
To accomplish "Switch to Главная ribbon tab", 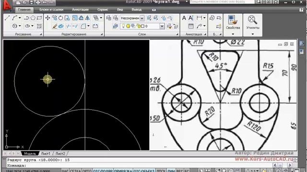I will [24, 10].
